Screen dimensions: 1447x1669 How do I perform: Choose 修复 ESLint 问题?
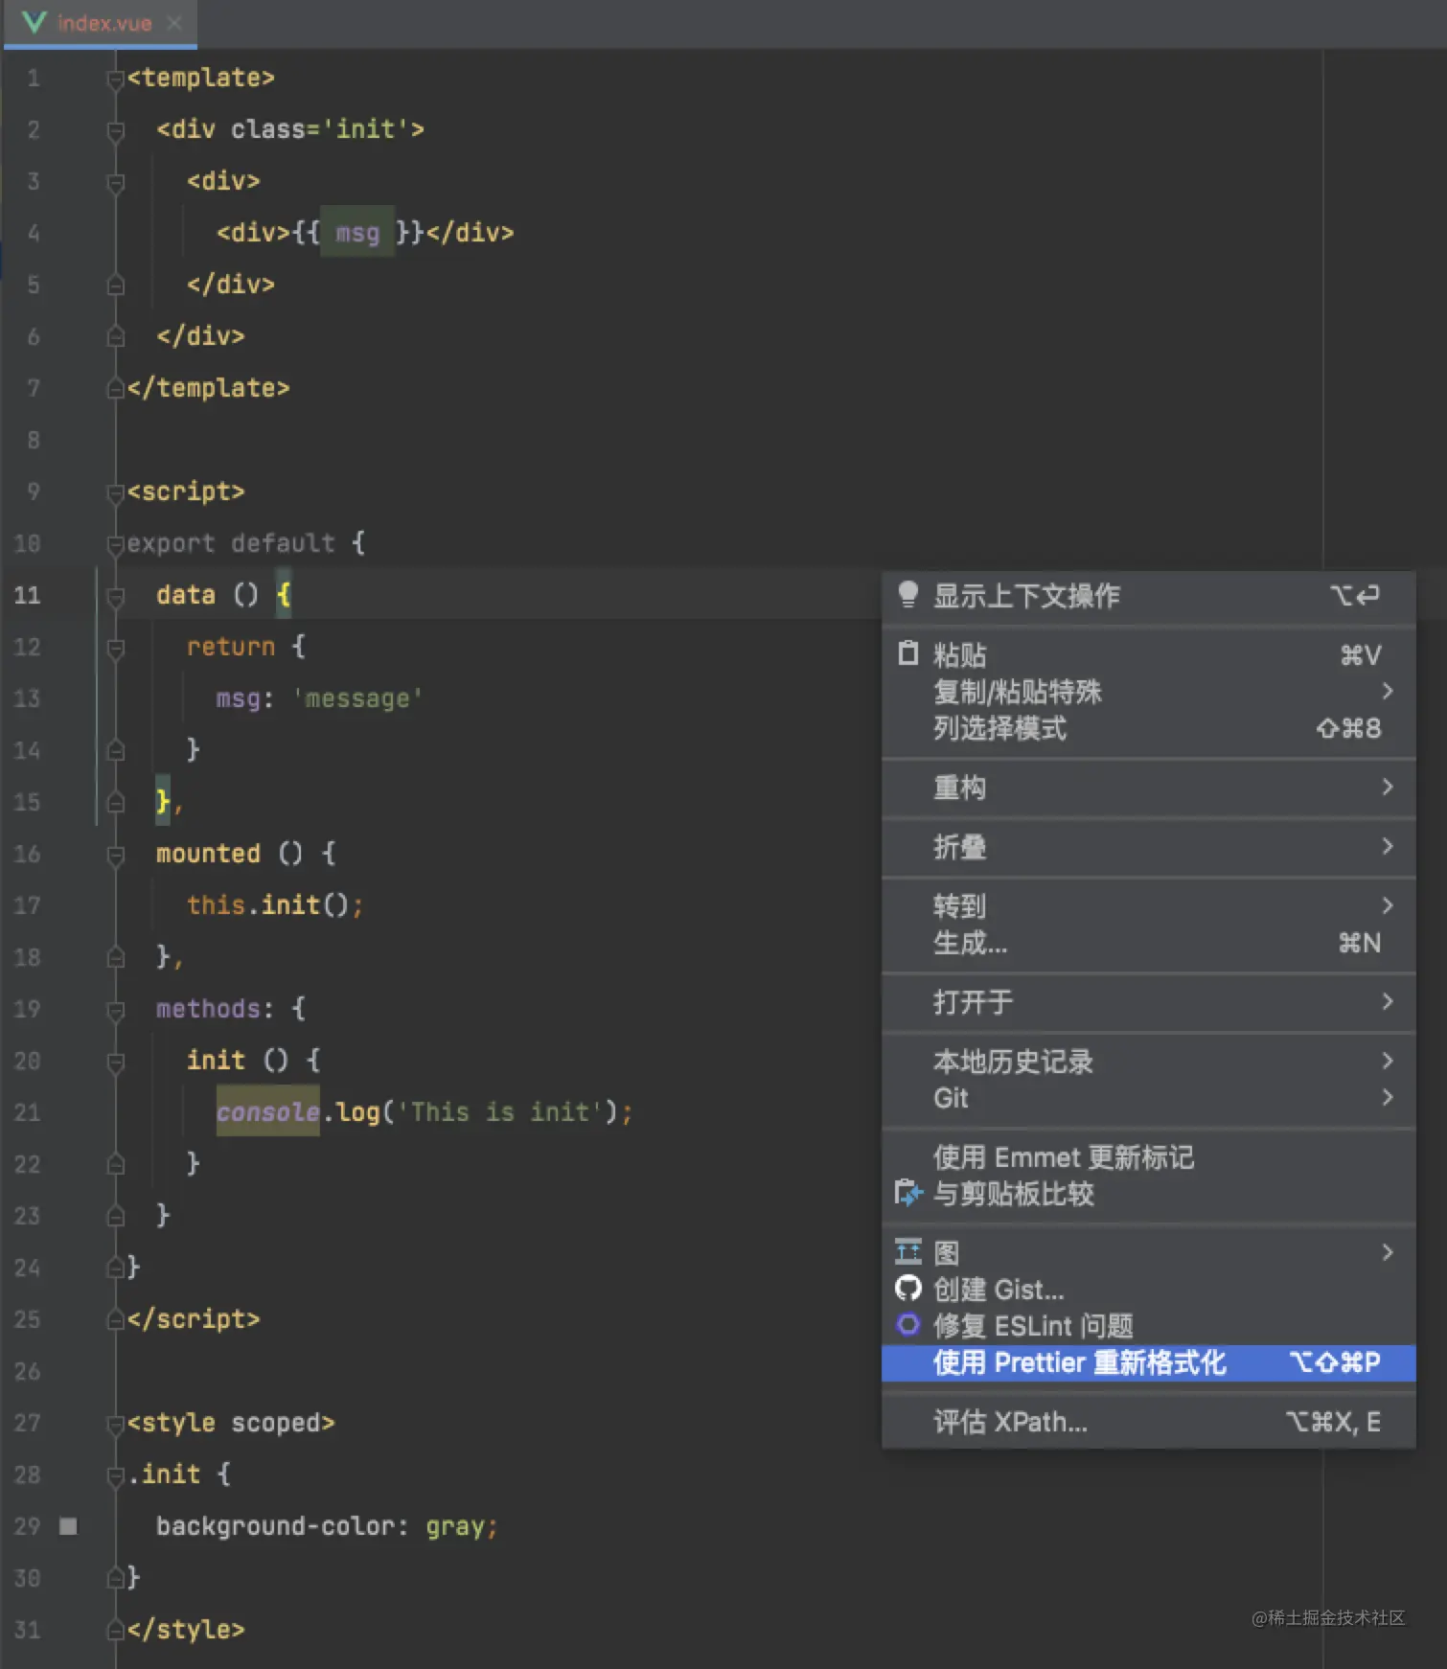(1148, 1325)
